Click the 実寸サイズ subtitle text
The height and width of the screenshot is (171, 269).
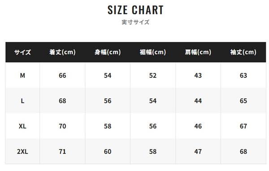pyautogui.click(x=135, y=22)
